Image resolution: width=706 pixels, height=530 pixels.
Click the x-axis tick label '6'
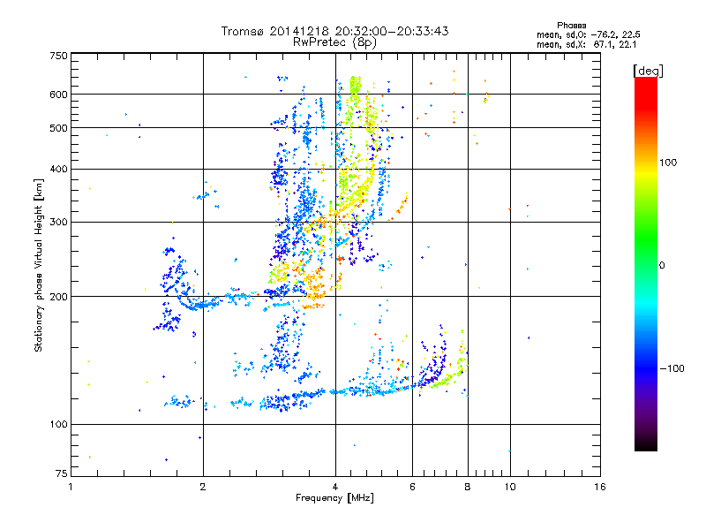[412, 487]
